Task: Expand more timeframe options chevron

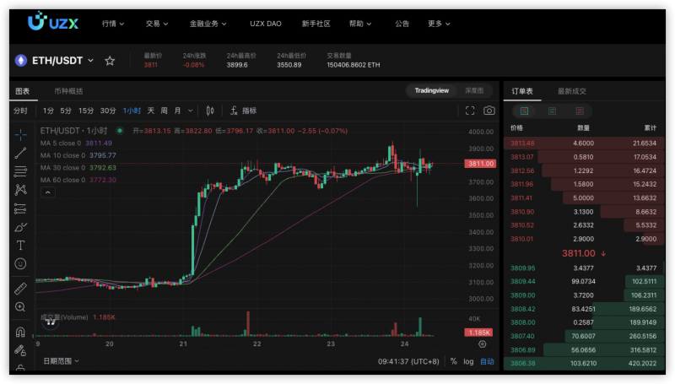Action: coord(191,111)
